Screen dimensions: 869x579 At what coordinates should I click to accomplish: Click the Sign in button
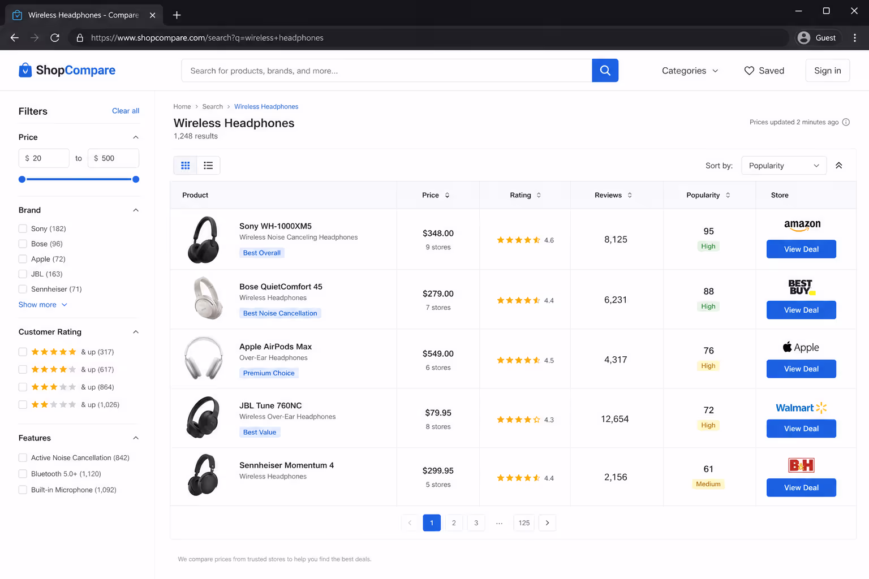pos(827,71)
